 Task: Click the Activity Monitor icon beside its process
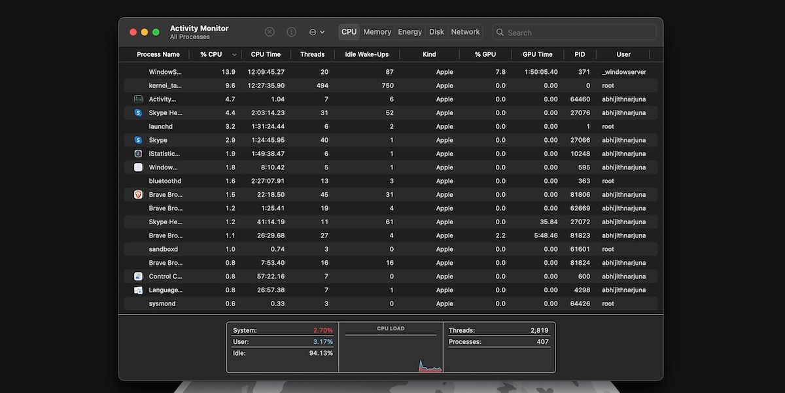click(137, 99)
